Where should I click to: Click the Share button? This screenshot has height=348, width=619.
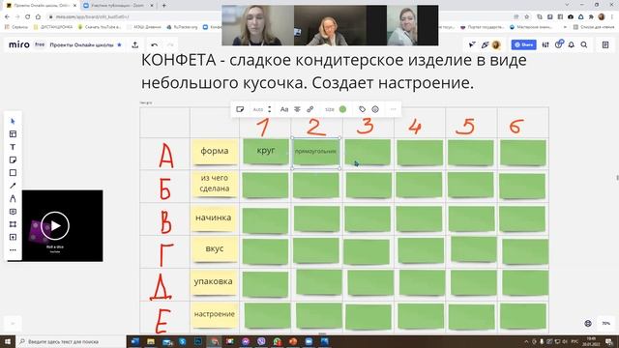523,45
